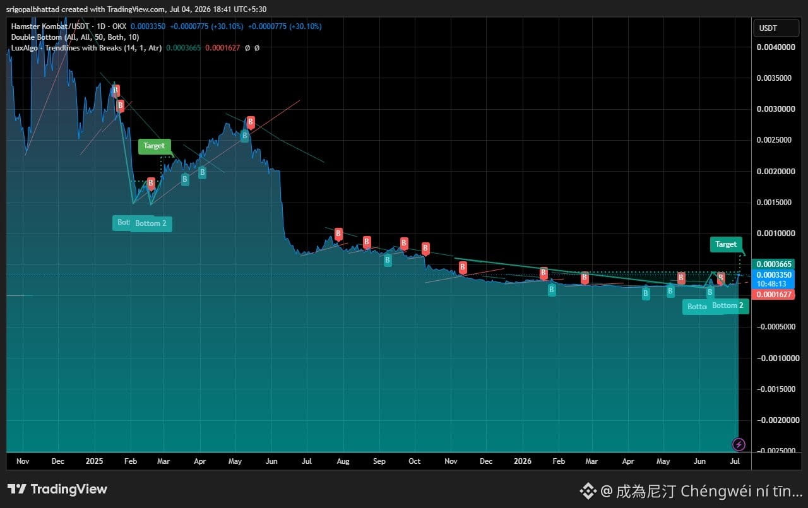This screenshot has width=808, height=508.
Task: Click the green Target label near March 2025
Action: (x=154, y=146)
